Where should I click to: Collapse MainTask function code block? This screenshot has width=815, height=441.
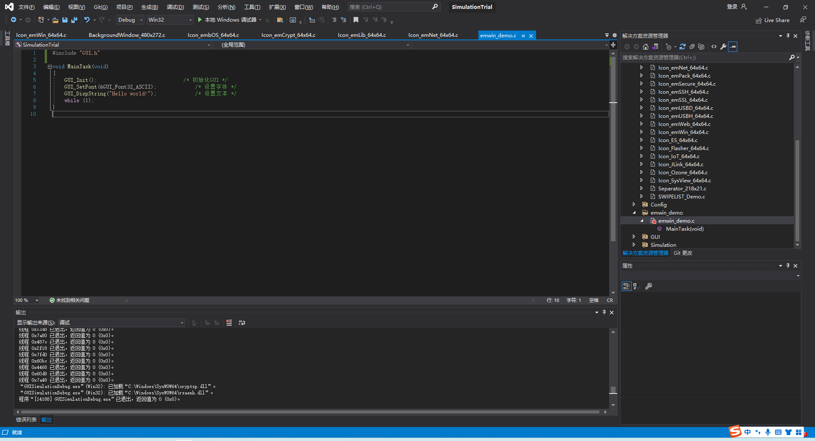point(50,67)
